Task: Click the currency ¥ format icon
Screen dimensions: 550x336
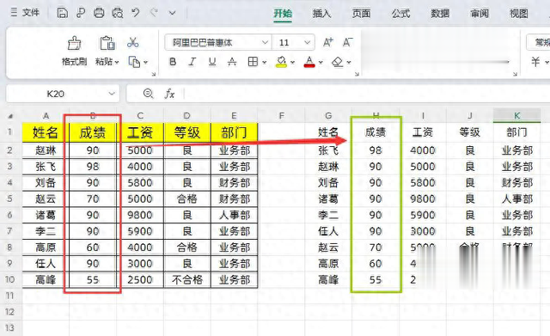Action: coord(535,62)
